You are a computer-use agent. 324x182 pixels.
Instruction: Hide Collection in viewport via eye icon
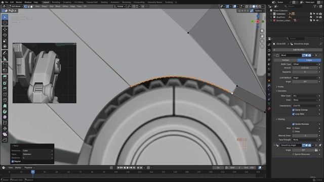click(x=317, y=14)
